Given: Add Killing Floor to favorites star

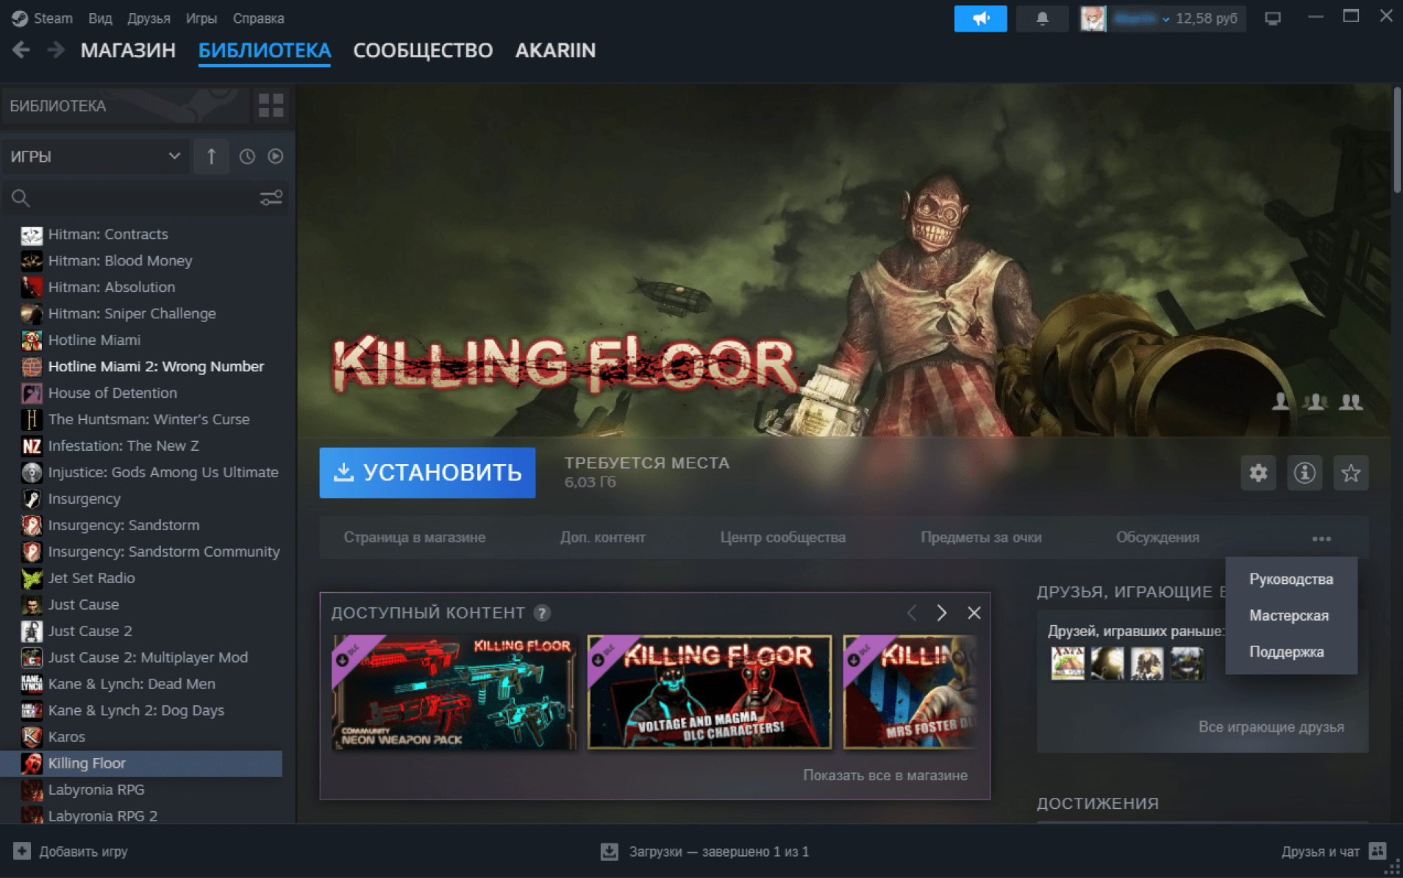Looking at the screenshot, I should click(1350, 473).
